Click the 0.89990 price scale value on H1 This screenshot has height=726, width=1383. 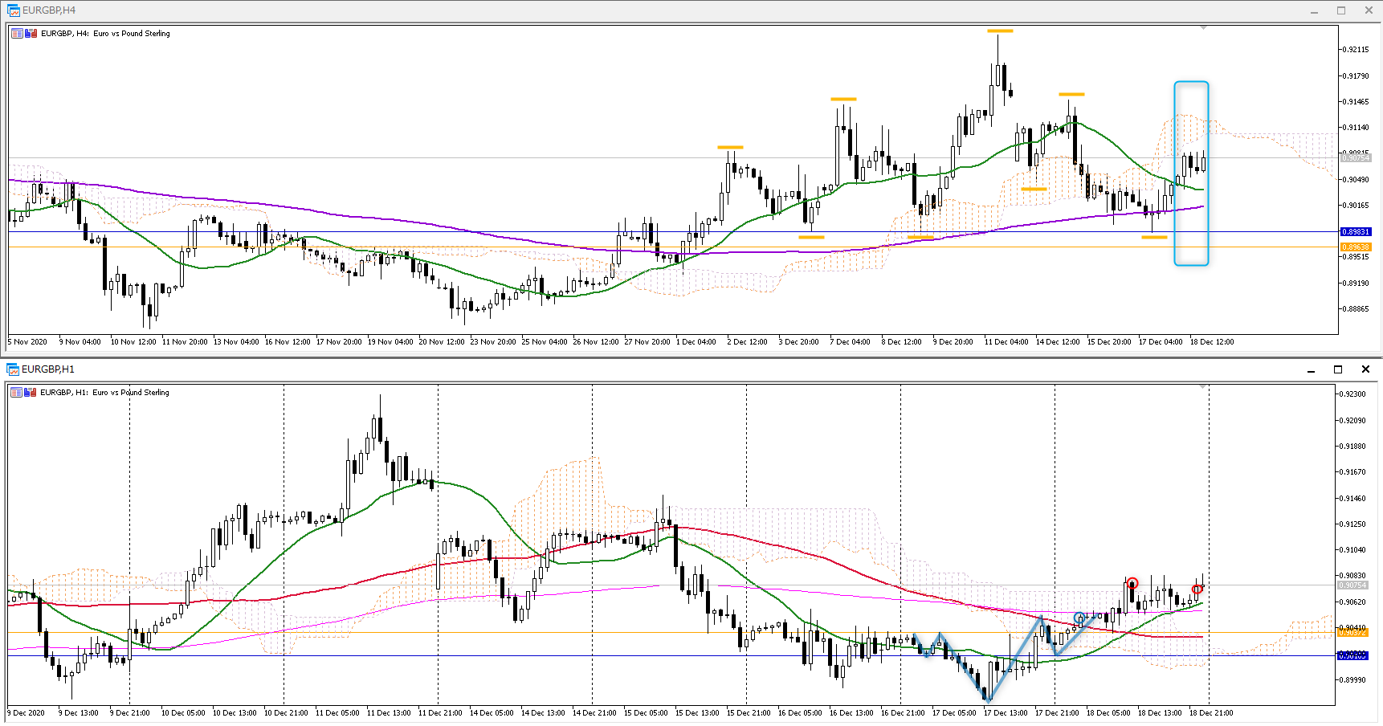click(x=1353, y=680)
